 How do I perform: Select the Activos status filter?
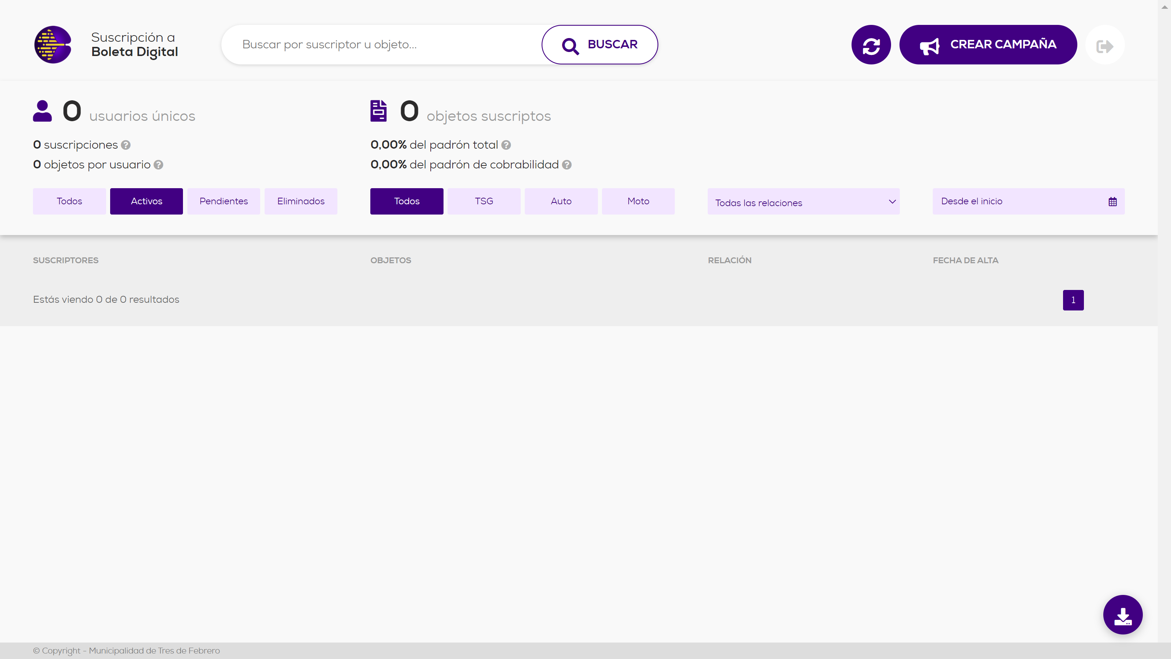[146, 201]
